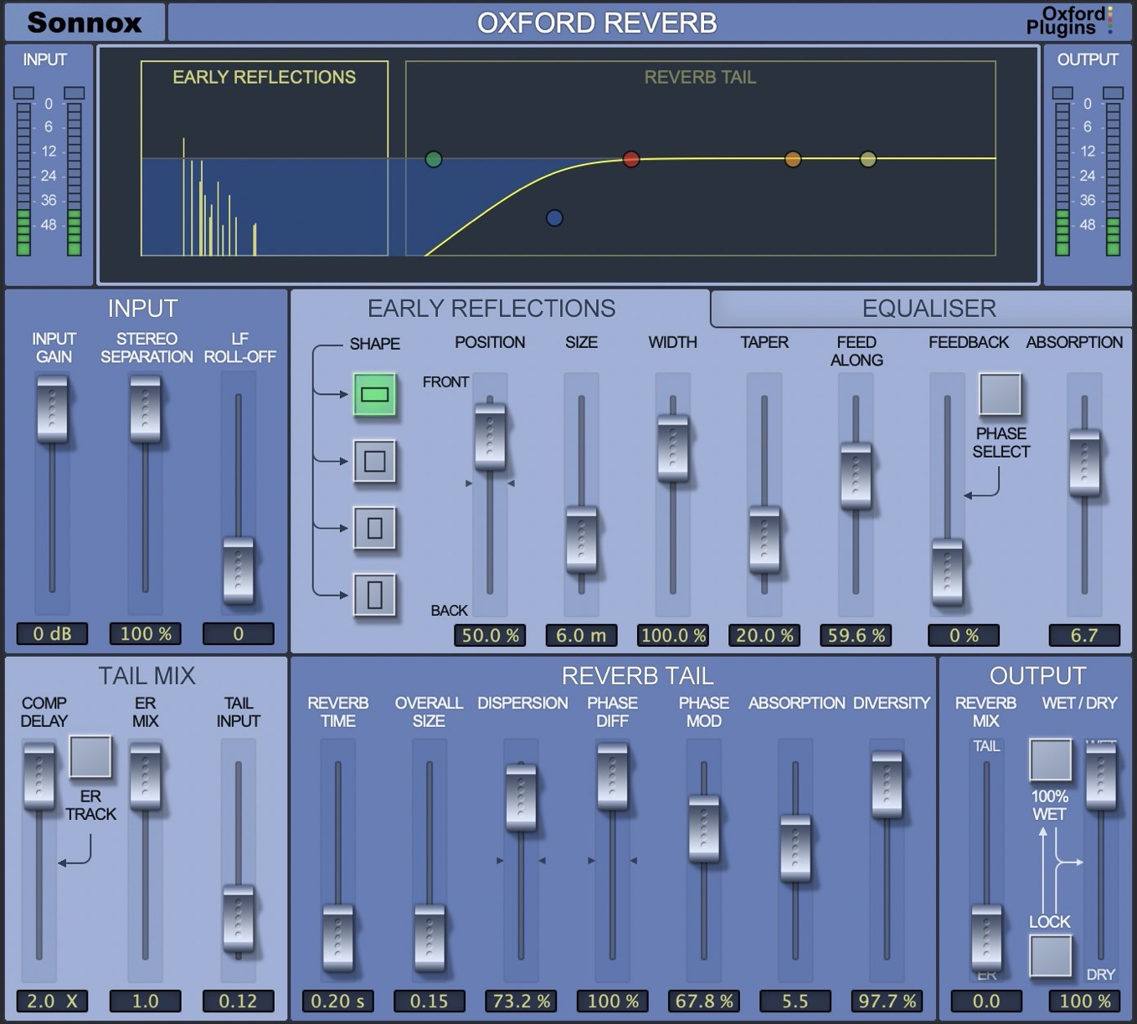
Task: Click the Input Gain value field
Action: 52,634
